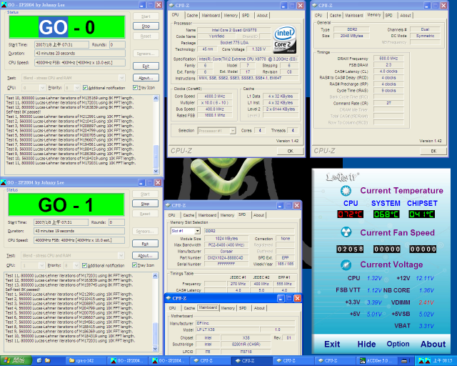Viewport: 457px width, 366px height.
Task: Click scroll-down arrow in GO-0 log
Action: 156,171
